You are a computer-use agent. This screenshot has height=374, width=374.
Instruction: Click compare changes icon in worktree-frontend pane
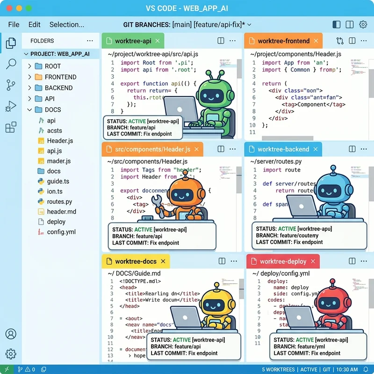tap(340, 41)
